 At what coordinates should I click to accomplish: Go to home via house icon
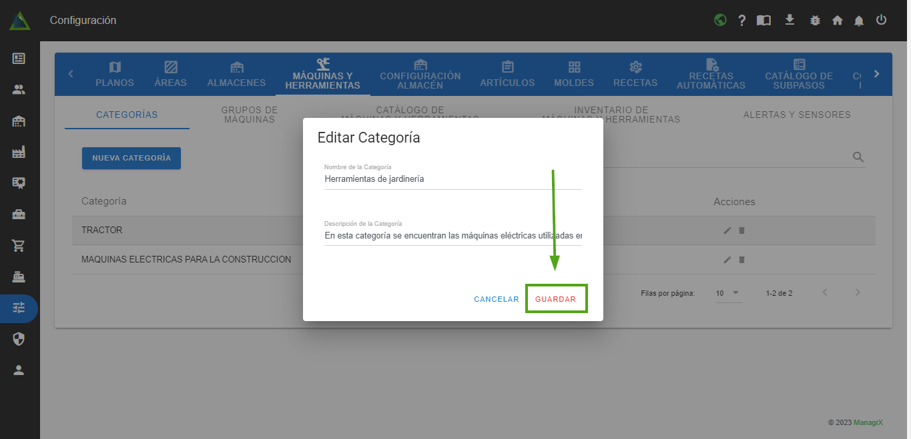pos(838,21)
